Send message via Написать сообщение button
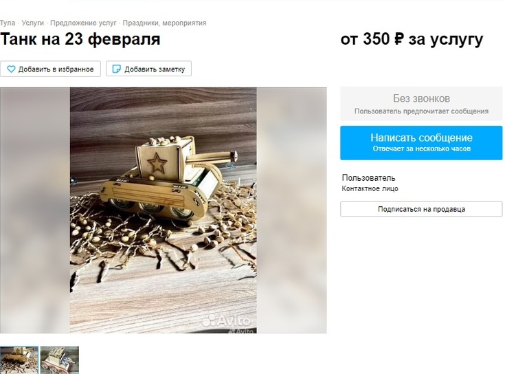This screenshot has height=374, width=505. [421, 143]
